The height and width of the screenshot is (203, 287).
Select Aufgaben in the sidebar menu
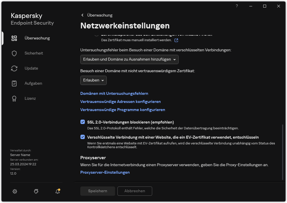33,83
